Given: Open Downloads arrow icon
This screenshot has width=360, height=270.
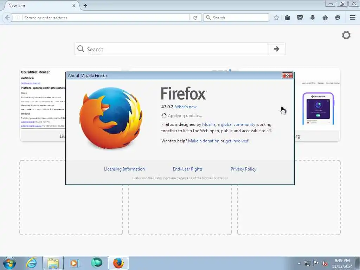Looking at the screenshot, I should (x=313, y=18).
